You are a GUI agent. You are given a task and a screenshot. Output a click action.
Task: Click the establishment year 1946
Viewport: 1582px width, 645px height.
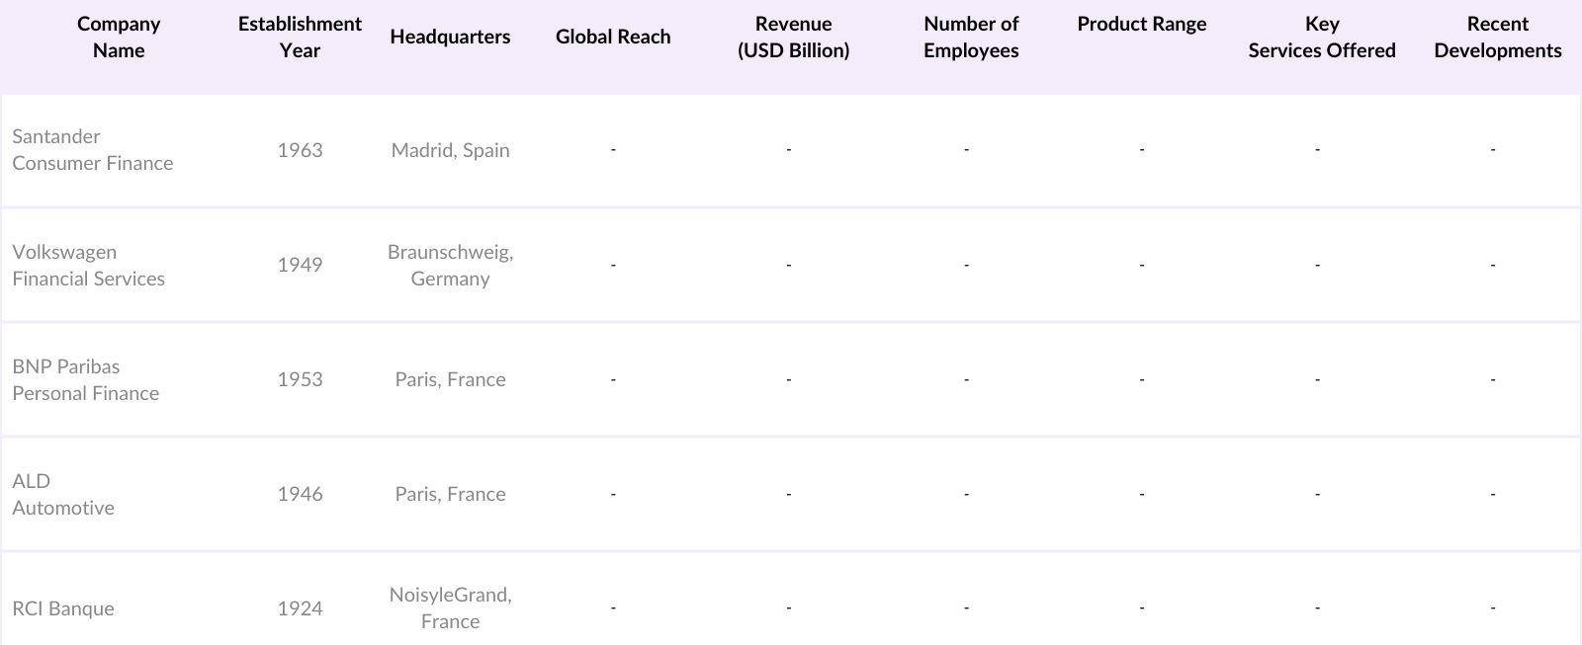click(x=300, y=494)
